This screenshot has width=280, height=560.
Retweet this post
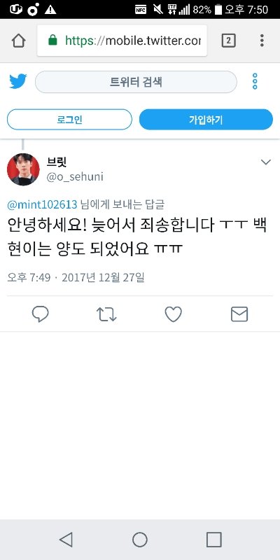click(106, 314)
